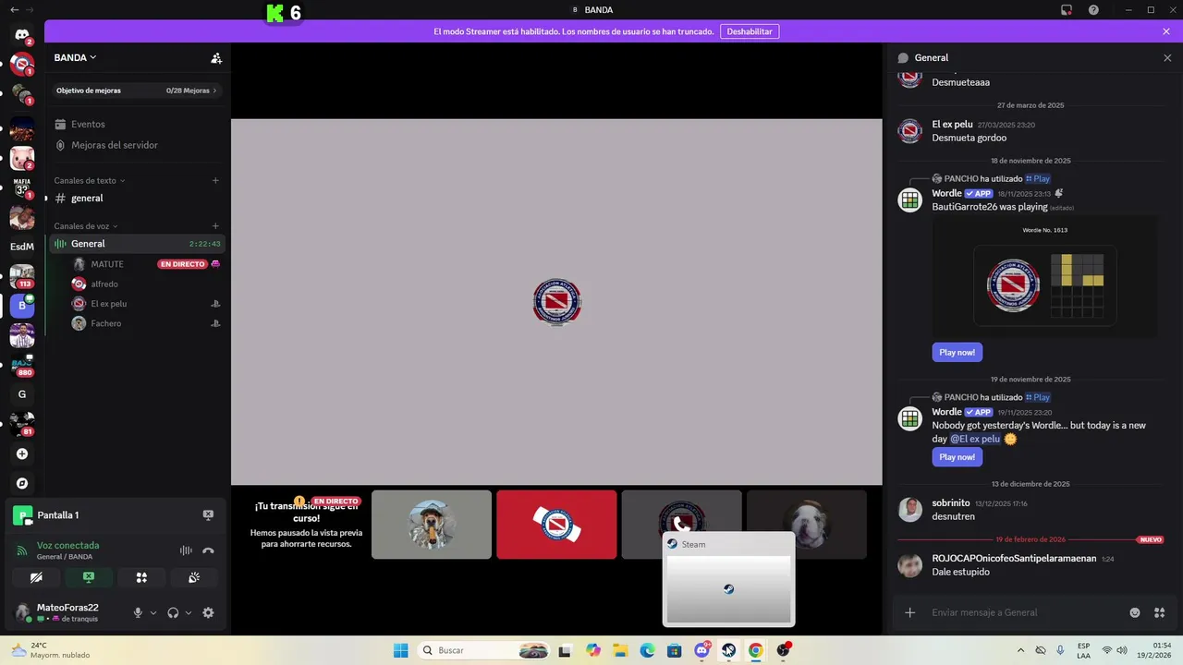Go back with title bar arrow
Viewport: 1183px width, 665px height.
(14, 9)
